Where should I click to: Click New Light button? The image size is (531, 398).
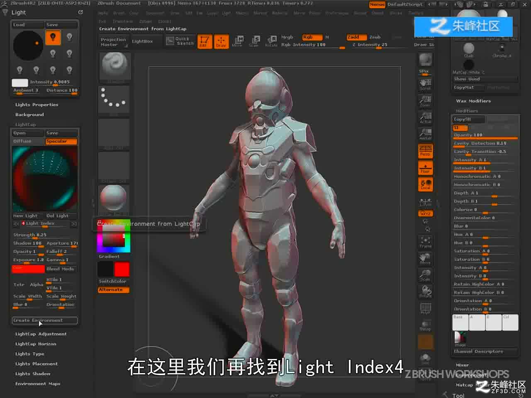28,216
